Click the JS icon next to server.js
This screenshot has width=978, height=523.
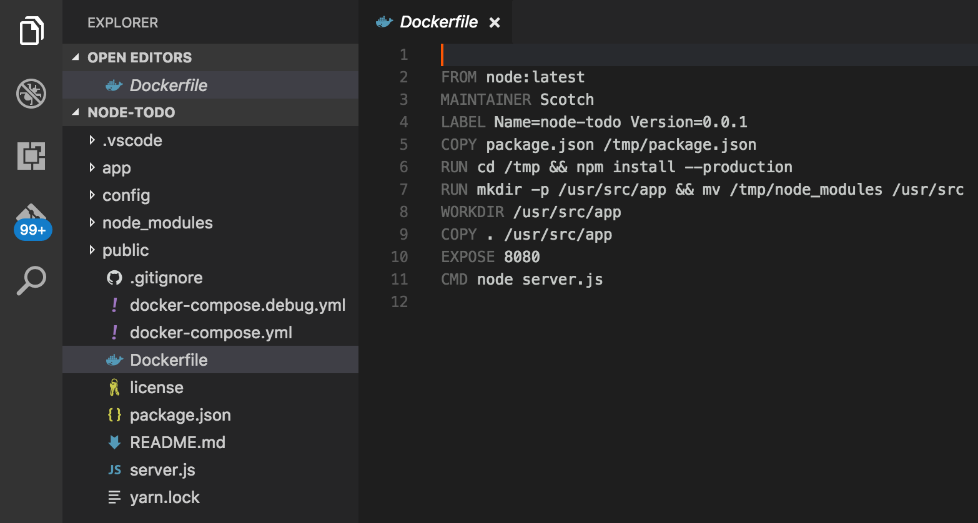(114, 470)
